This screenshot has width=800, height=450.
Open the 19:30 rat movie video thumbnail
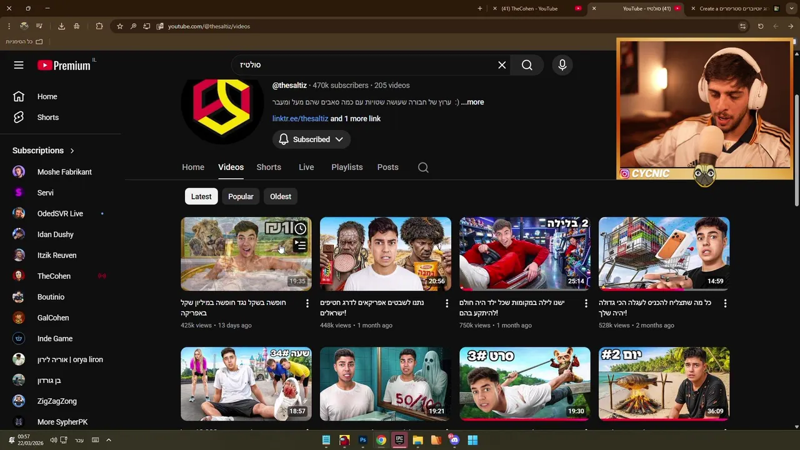coord(525,384)
